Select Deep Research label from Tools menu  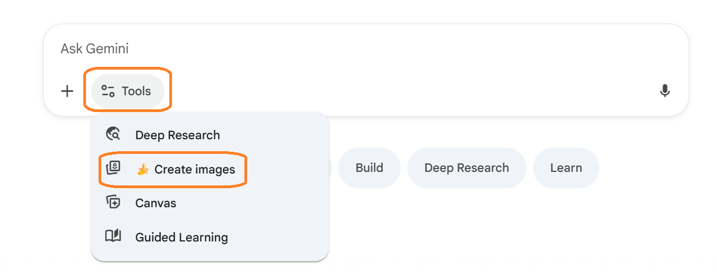[x=177, y=135]
